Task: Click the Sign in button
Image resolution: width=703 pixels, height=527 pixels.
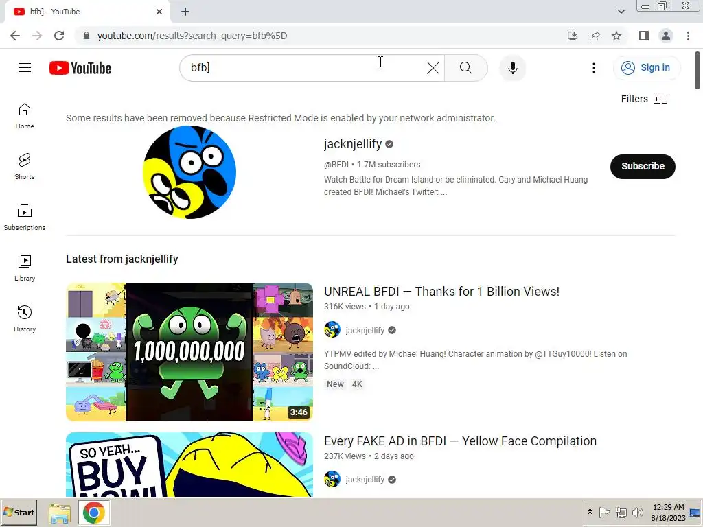Action: [x=646, y=68]
